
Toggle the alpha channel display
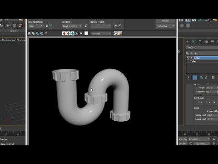[x=77, y=33]
